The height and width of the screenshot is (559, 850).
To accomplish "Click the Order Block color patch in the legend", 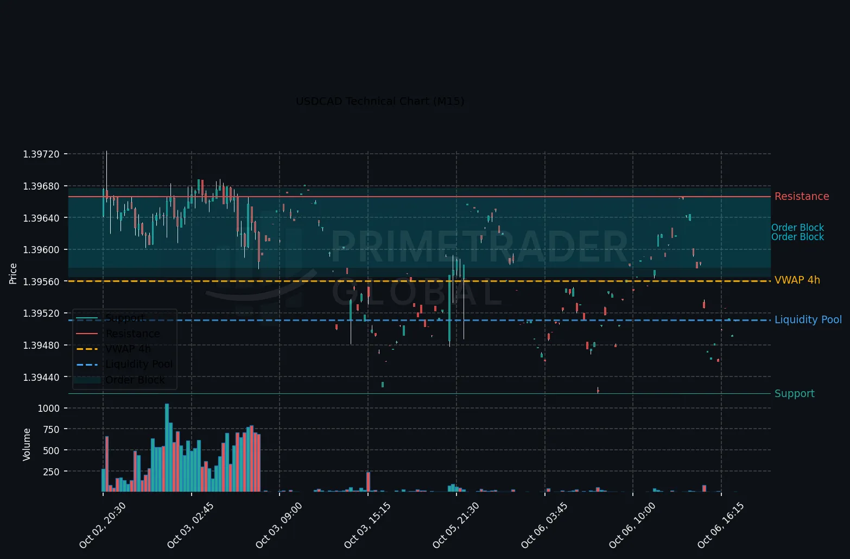I will [87, 380].
